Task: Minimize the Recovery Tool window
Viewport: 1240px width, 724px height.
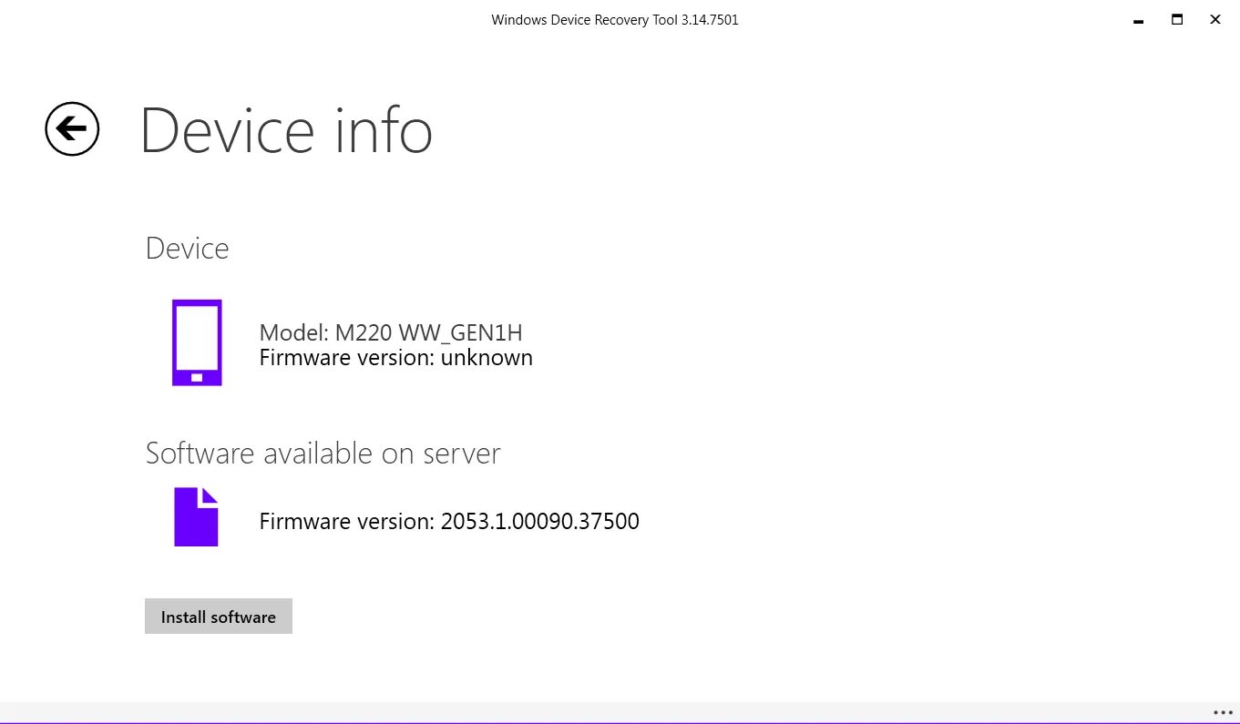Action: tap(1138, 19)
